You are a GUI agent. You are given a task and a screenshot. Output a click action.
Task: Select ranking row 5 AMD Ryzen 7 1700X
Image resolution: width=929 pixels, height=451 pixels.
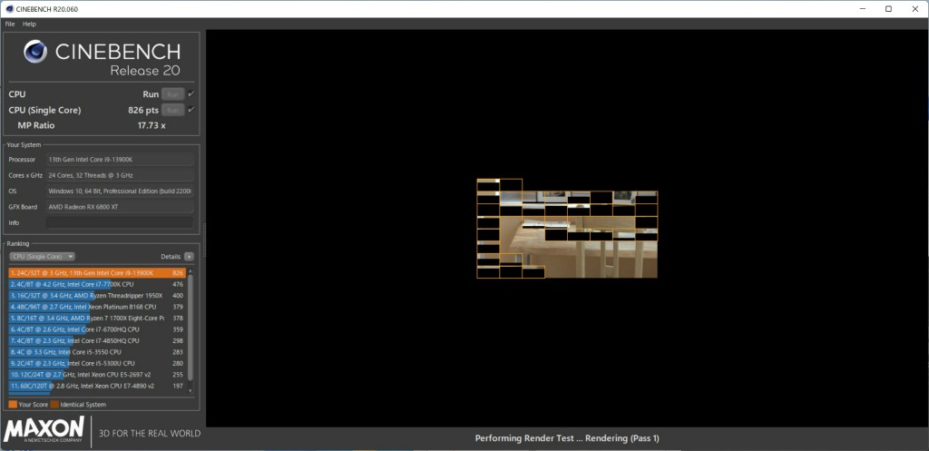pos(97,319)
